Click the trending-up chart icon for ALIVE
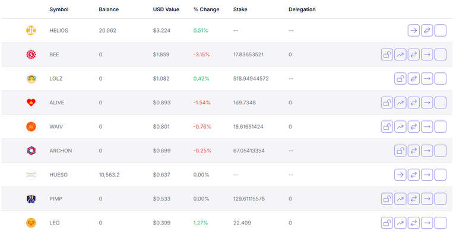The image size is (456, 234). (400, 102)
